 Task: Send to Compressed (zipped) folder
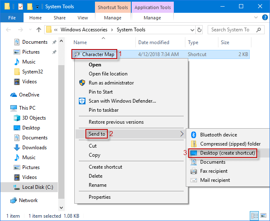tap(228, 144)
